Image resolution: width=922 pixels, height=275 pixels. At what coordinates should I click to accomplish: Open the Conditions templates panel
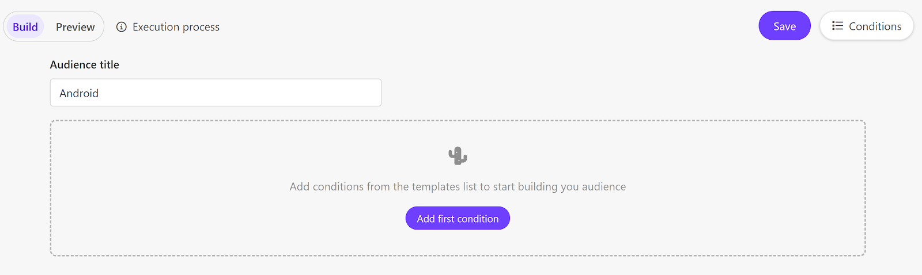click(867, 26)
